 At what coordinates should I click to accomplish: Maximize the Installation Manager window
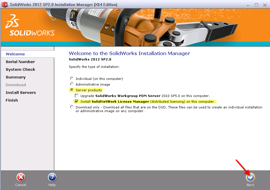click(x=256, y=5)
